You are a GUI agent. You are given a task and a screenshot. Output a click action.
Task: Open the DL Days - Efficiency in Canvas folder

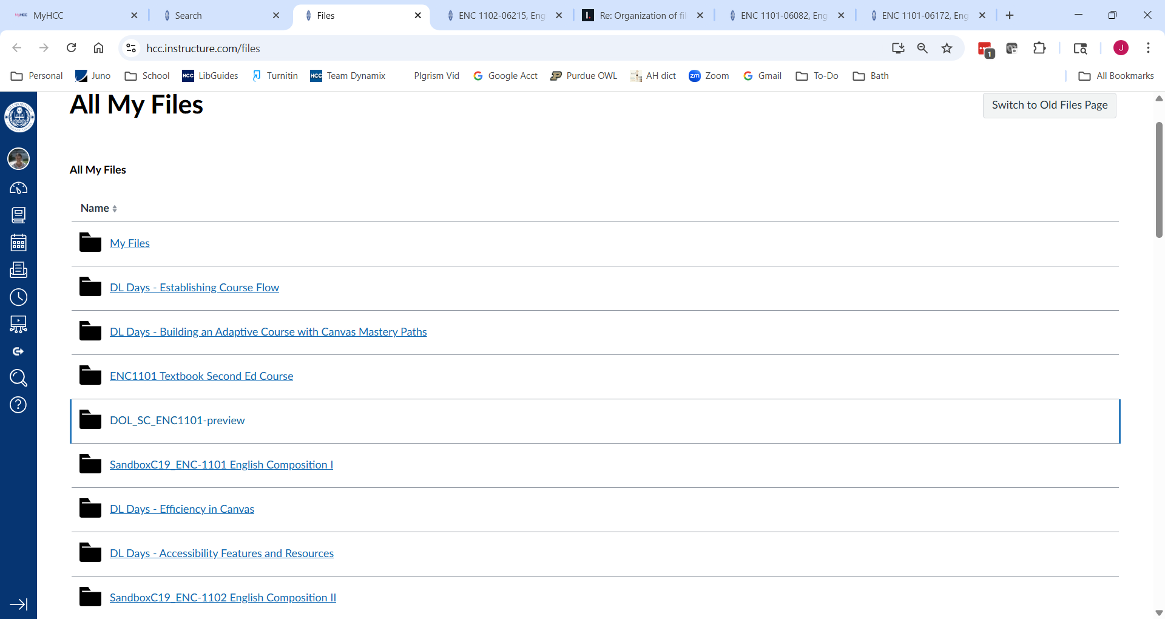click(x=181, y=509)
